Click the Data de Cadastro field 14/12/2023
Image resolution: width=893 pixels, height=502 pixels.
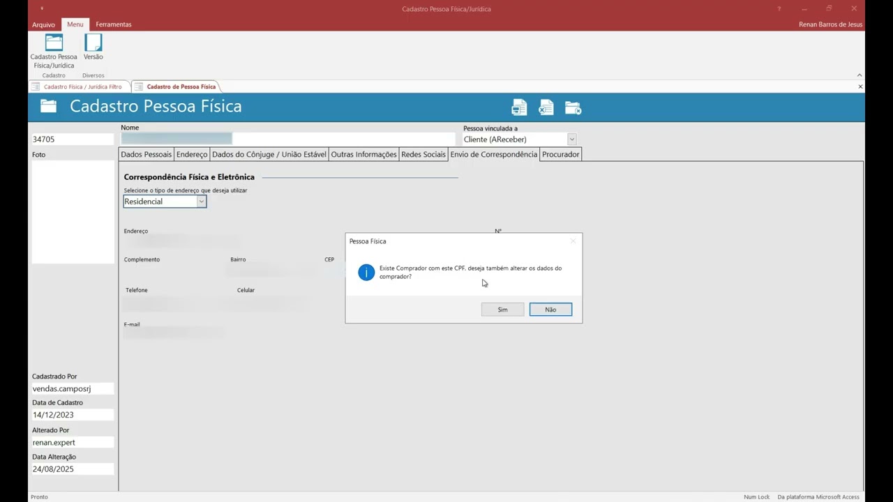click(x=73, y=415)
